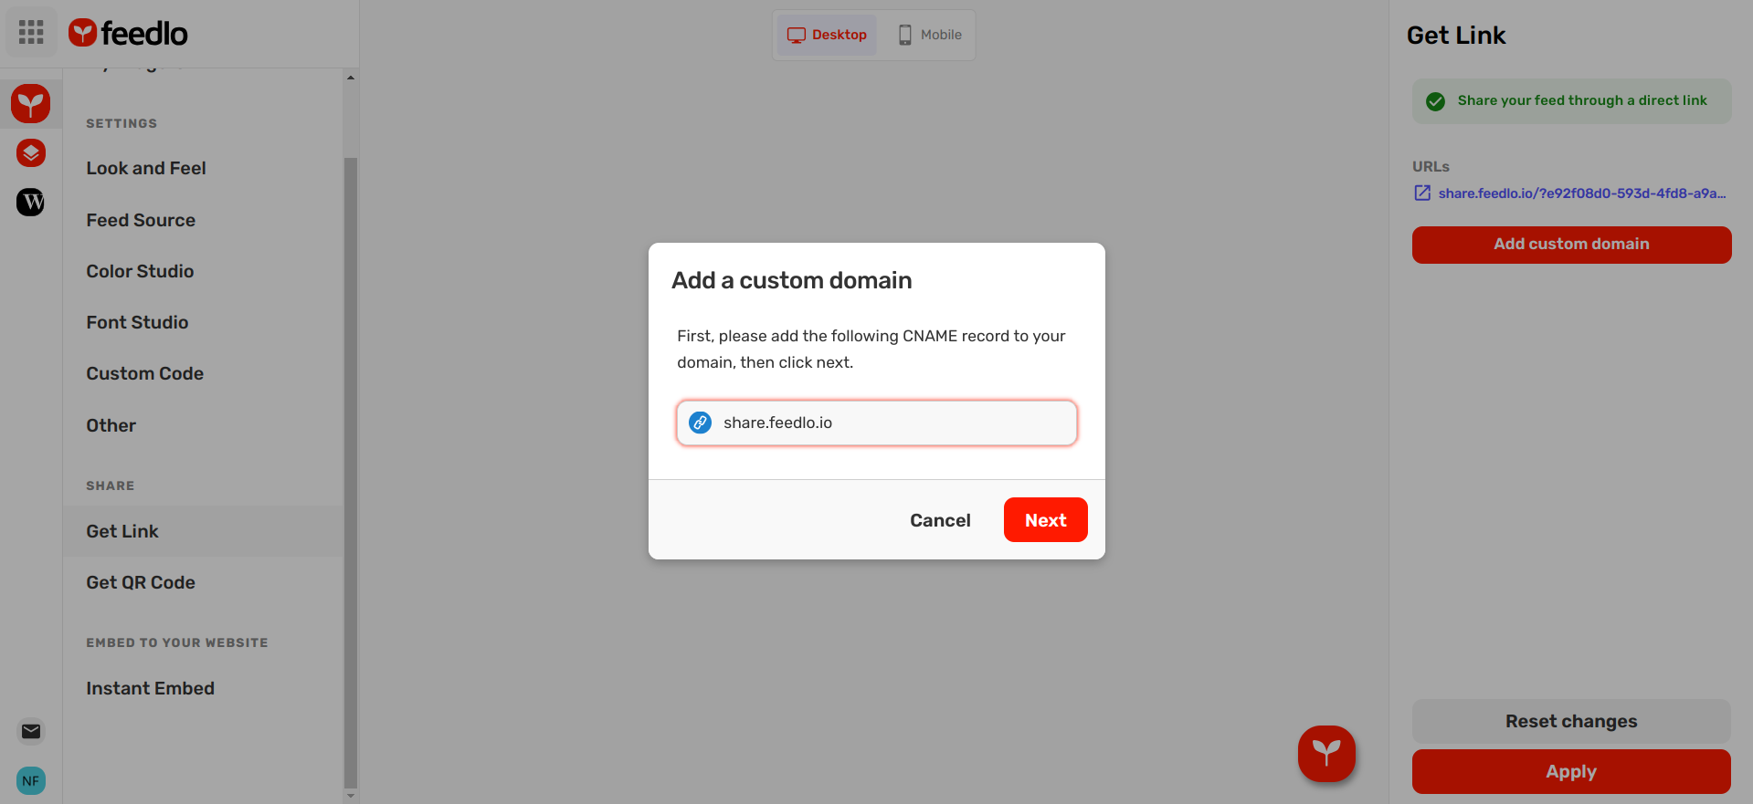Open the share.feedlo.io feed URL link

coord(1580,193)
